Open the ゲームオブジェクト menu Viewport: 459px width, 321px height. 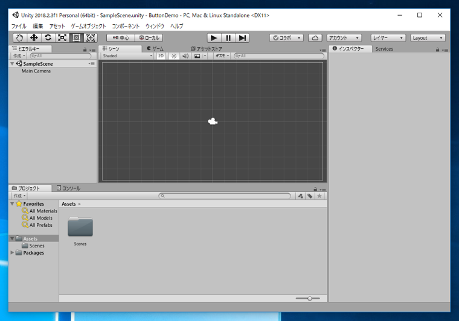(x=88, y=26)
